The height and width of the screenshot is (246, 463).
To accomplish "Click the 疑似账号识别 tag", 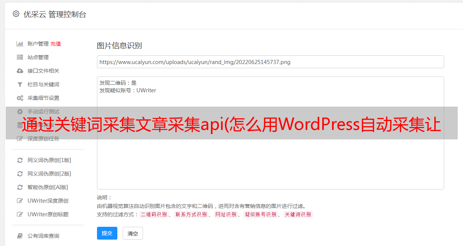I will pyautogui.click(x=260, y=214).
